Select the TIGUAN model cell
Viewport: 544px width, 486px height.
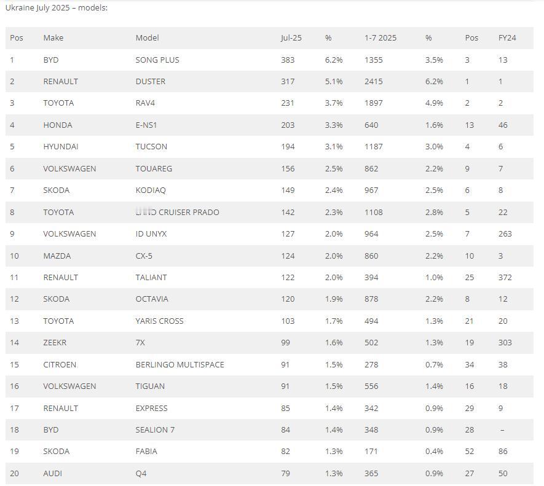tap(150, 386)
